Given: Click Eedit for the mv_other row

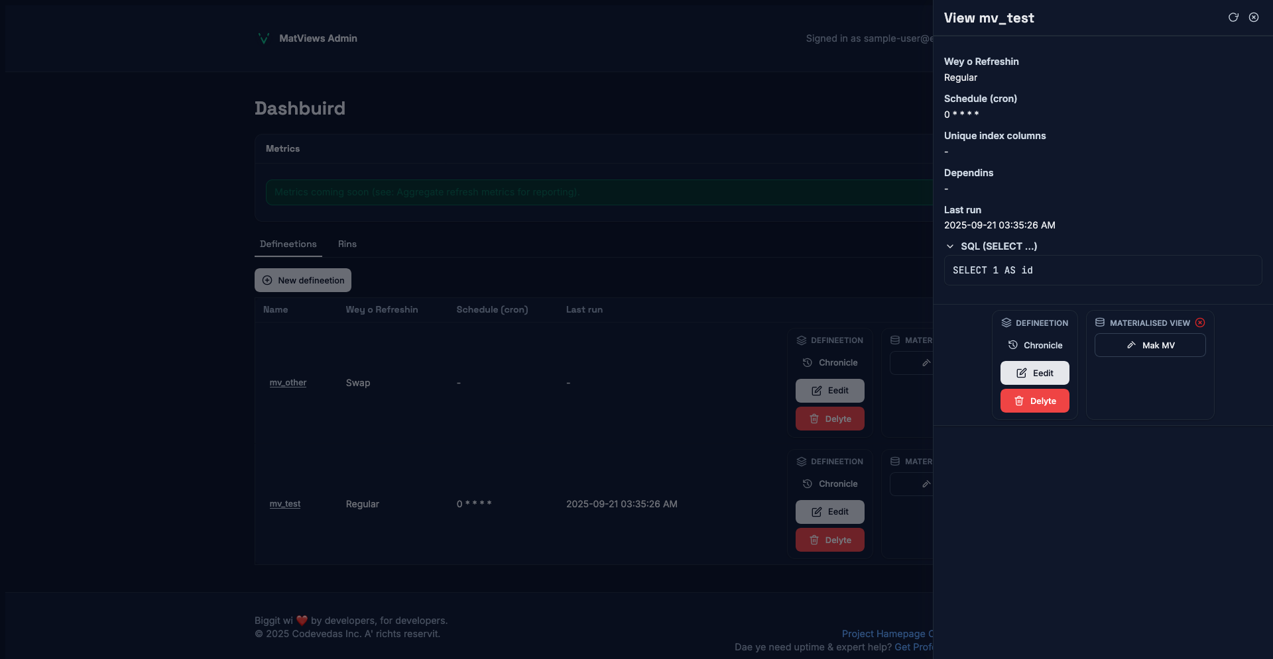Looking at the screenshot, I should point(829,391).
